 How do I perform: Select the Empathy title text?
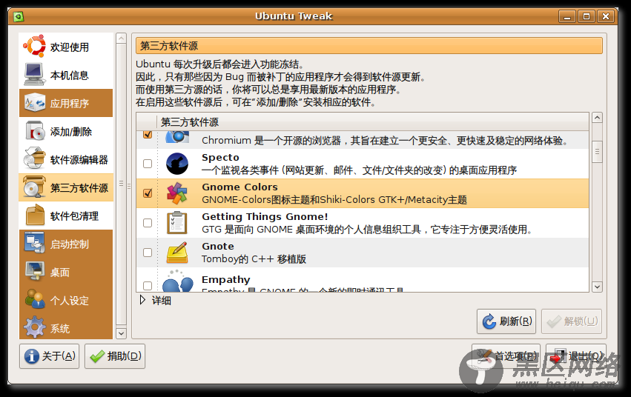[x=225, y=280]
